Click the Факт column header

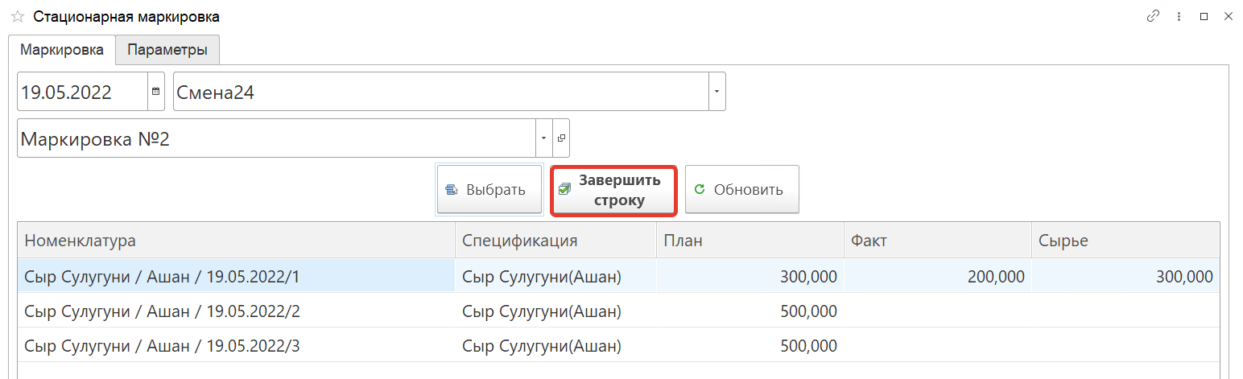(937, 241)
